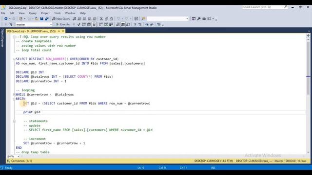Click the Open File folder icon
Viewport: 312px width, 175px height.
click(37, 18)
